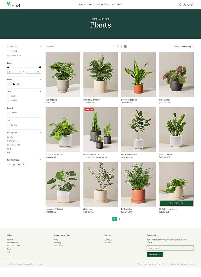Click the current page 1 pagination button
The width and height of the screenshot is (201, 277).
coord(115,219)
